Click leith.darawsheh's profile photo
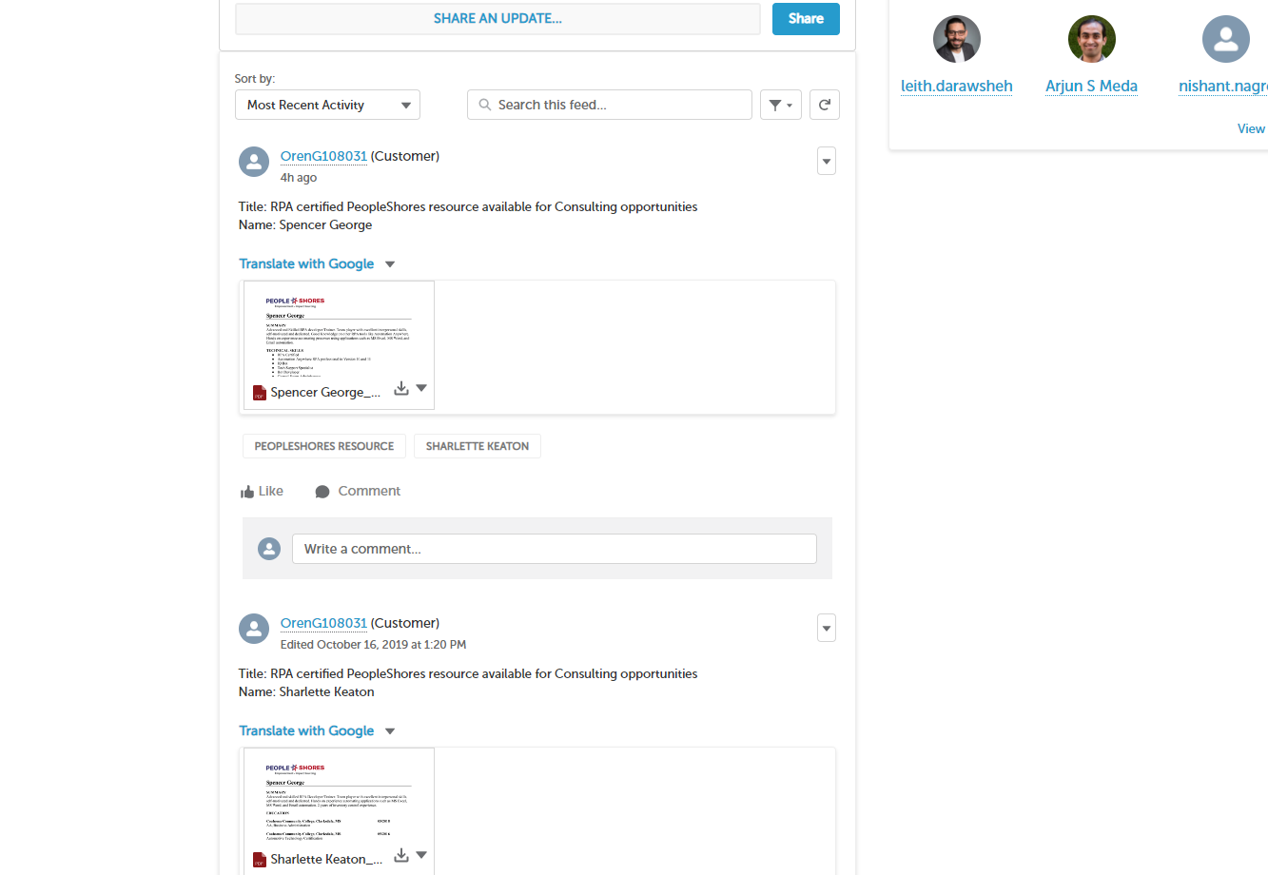The height and width of the screenshot is (875, 1268). pyautogui.click(x=956, y=39)
